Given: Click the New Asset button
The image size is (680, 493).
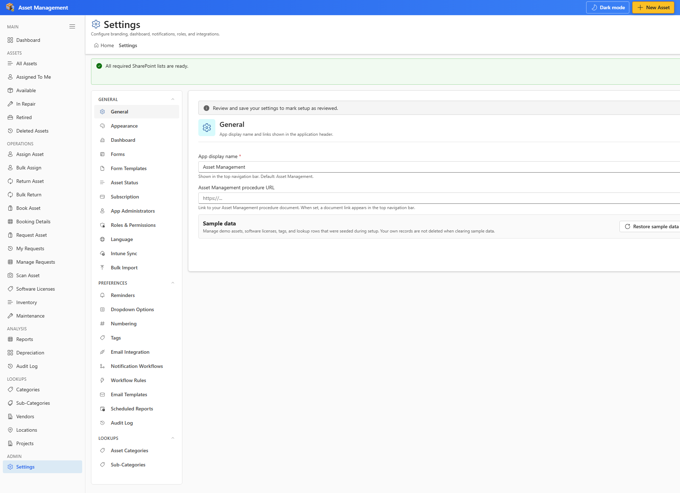Looking at the screenshot, I should [653, 7].
